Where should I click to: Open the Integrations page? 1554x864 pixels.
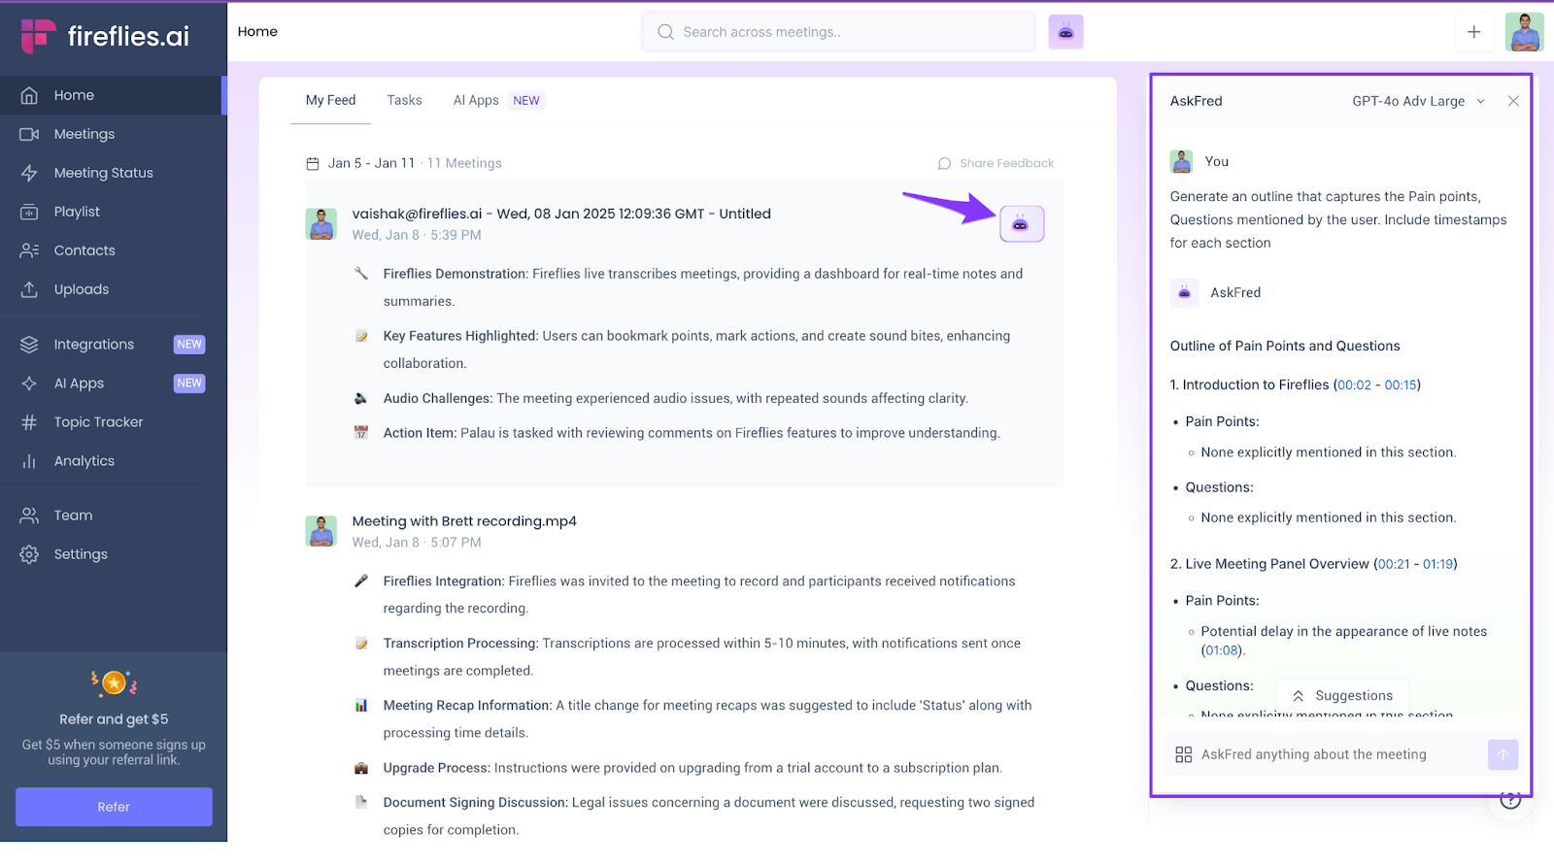point(113,345)
